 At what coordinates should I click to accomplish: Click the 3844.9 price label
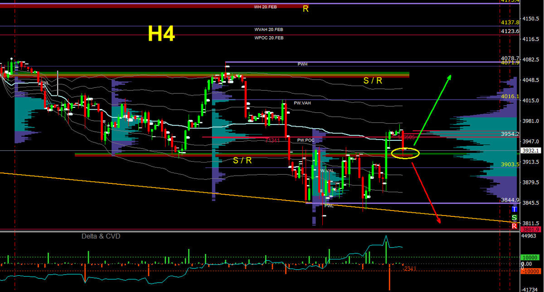click(510, 200)
